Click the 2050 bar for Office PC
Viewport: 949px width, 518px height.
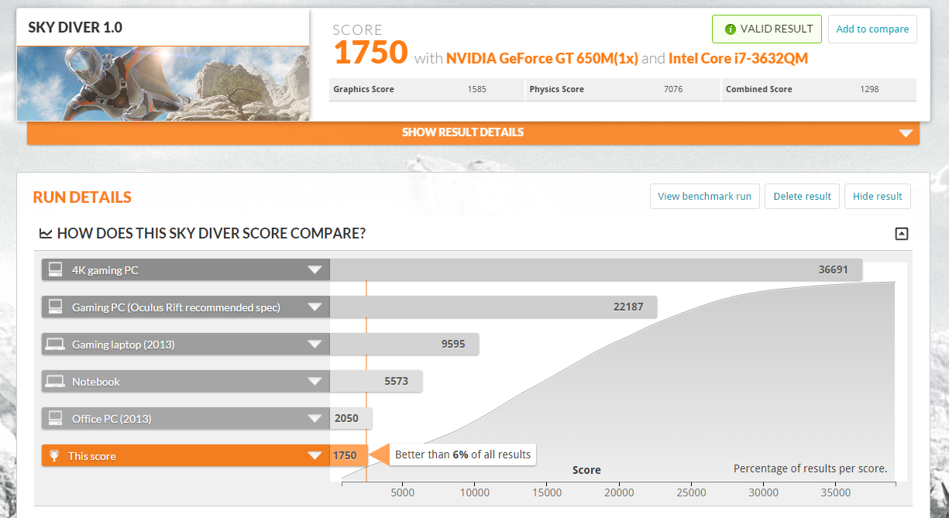351,419
